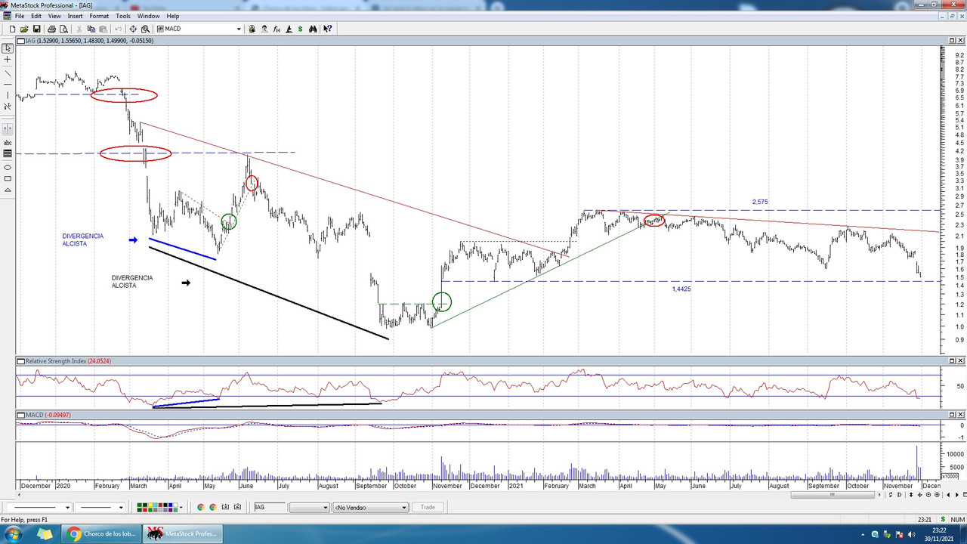Screen dimensions: 967x544
Task: Pick the yellow color swatch in palette
Action: coord(150,505)
